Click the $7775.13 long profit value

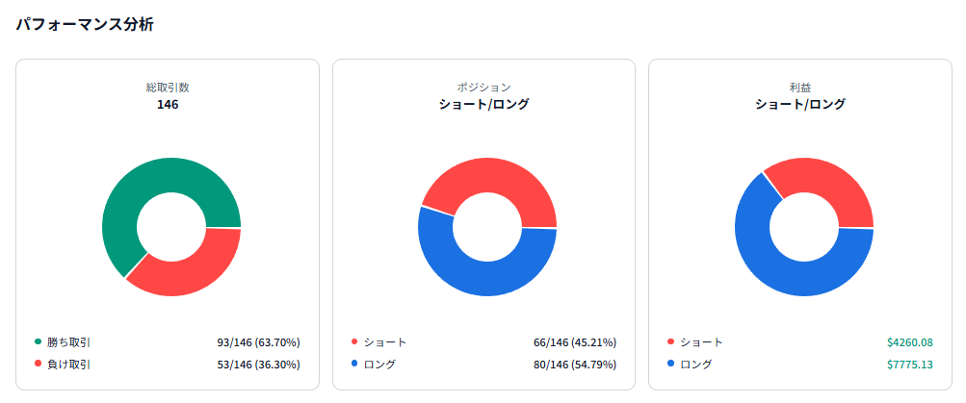pyautogui.click(x=910, y=365)
